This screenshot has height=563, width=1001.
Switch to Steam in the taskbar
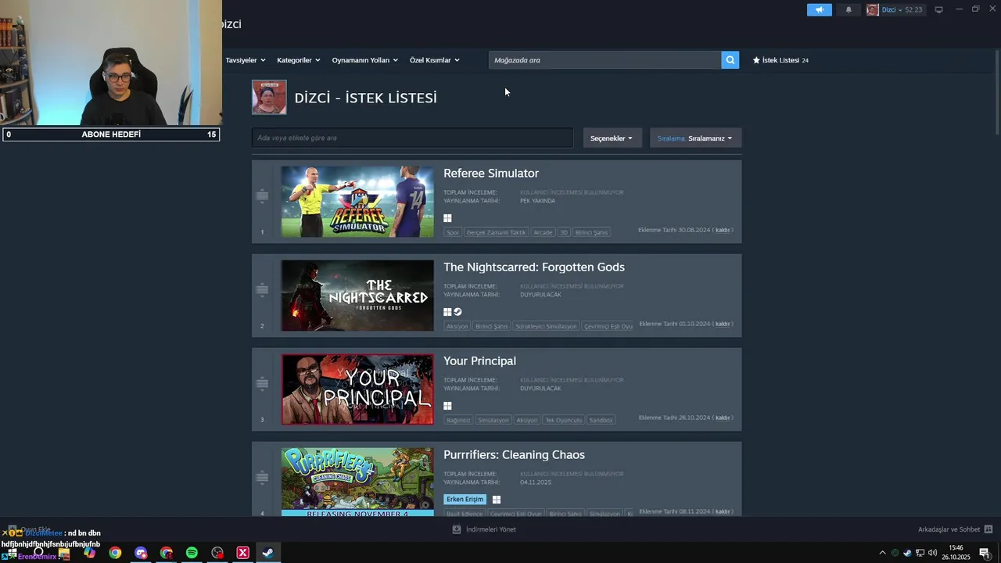pyautogui.click(x=267, y=553)
